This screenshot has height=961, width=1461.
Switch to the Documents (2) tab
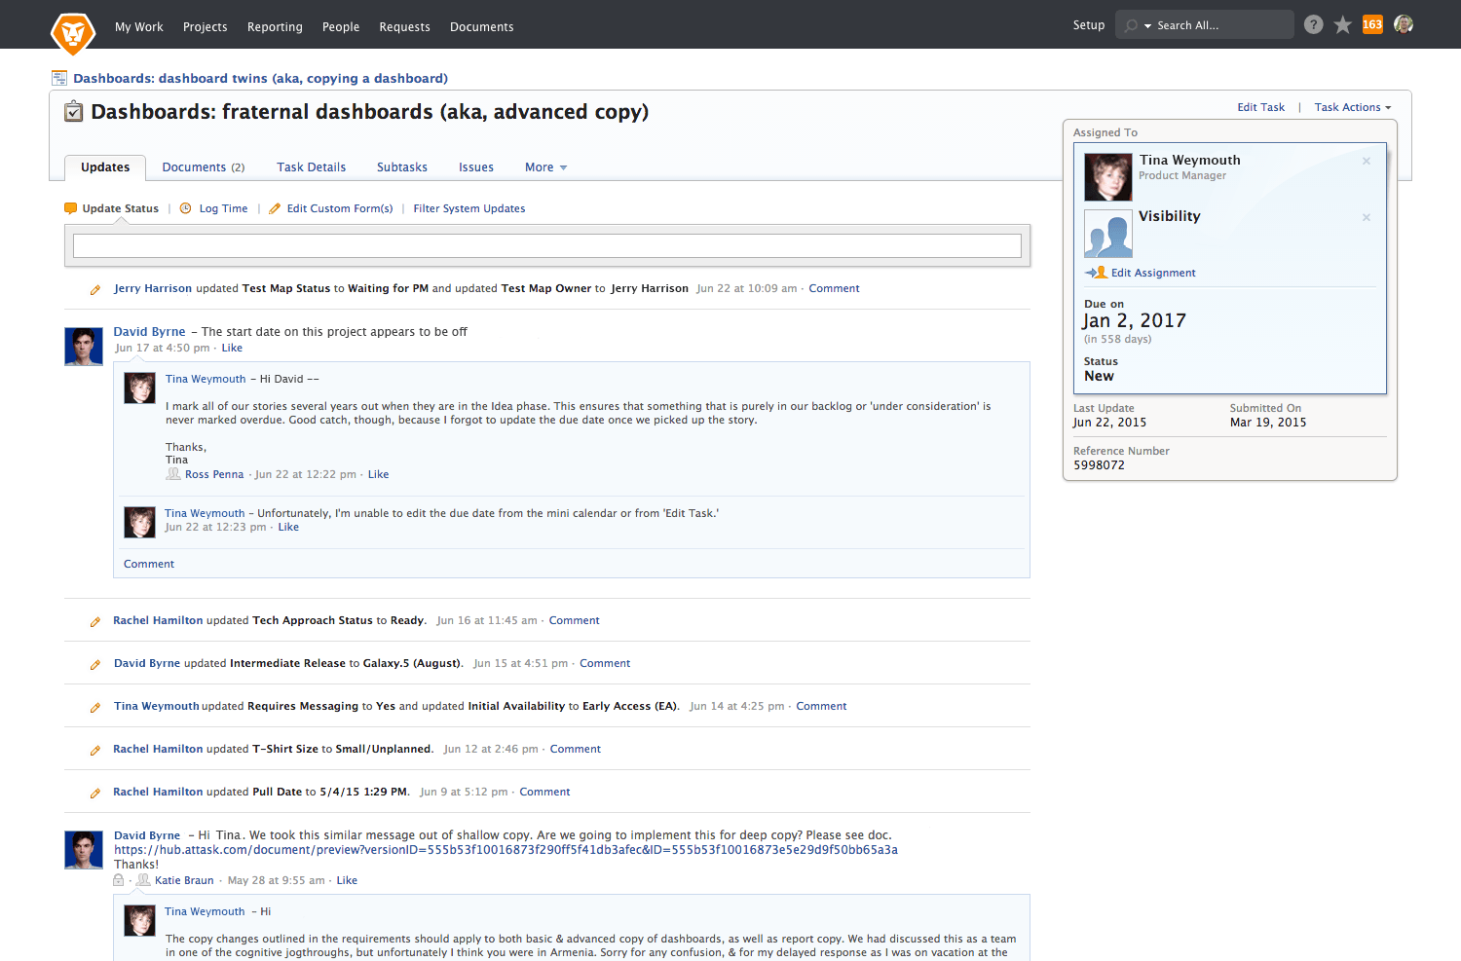204,167
